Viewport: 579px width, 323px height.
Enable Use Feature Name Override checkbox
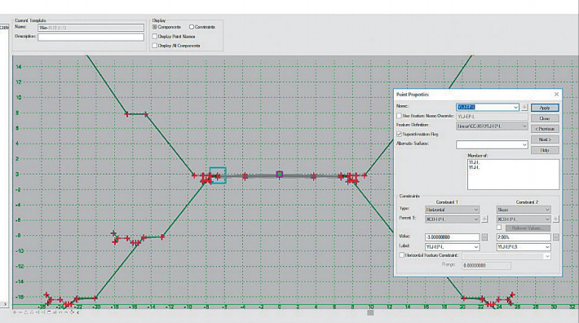point(399,116)
